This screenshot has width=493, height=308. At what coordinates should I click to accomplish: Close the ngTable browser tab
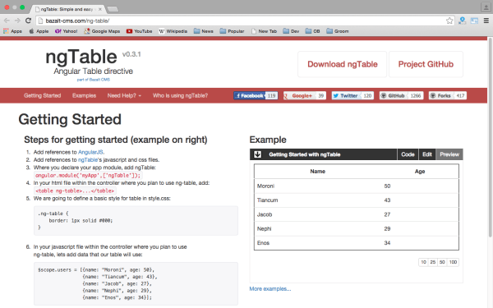[100, 9]
